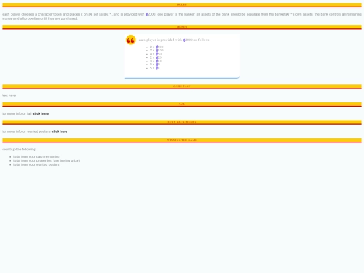
Task: Click the orange quotation mark icon
Action: click(131, 40)
